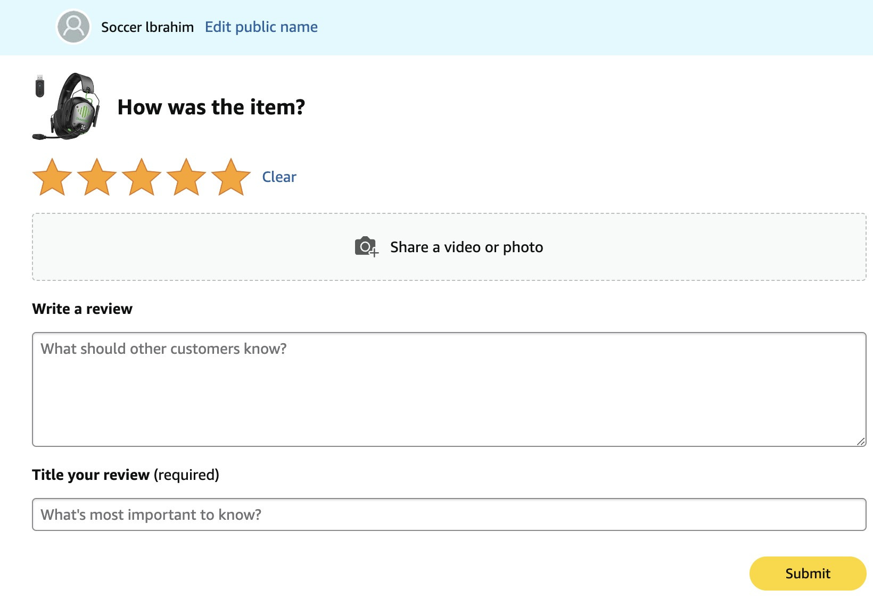
Task: Click the How was the item heading
Action: pos(211,107)
